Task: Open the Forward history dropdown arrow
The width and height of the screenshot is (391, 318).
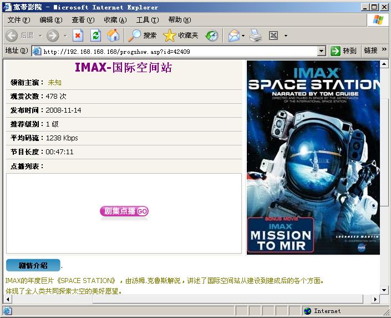Action: pyautogui.click(x=65, y=36)
